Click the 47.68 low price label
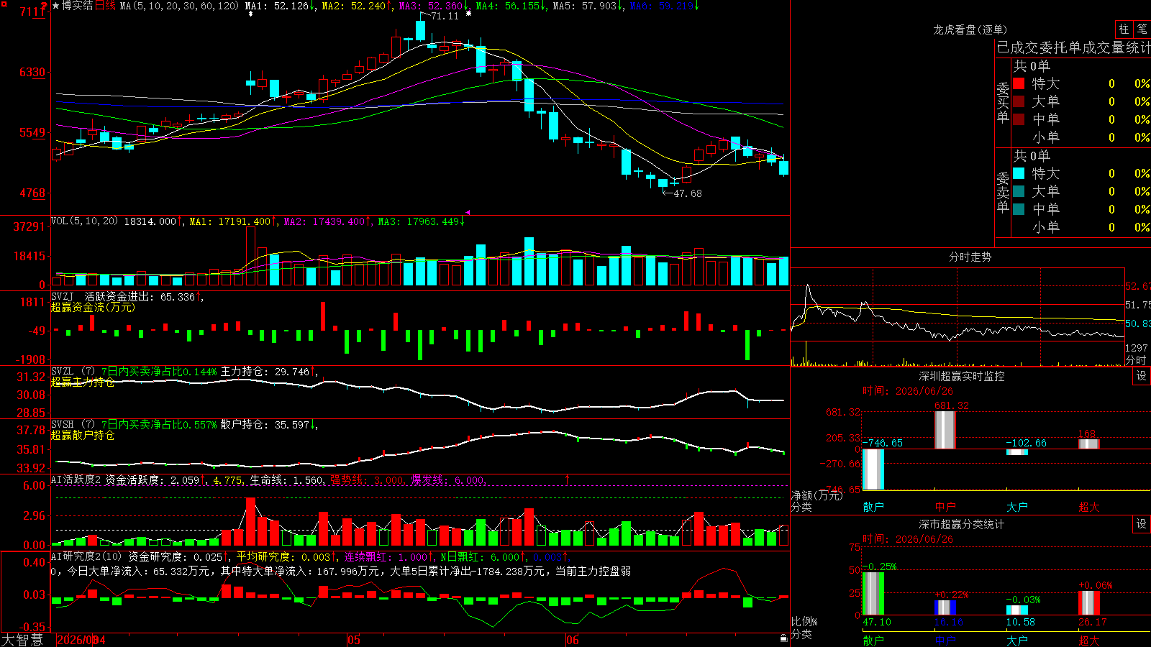The height and width of the screenshot is (647, 1151). [688, 193]
